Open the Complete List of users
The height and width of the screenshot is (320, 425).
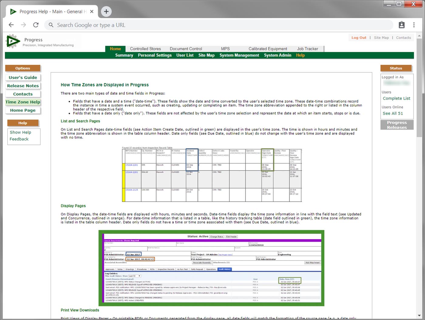pos(396,98)
